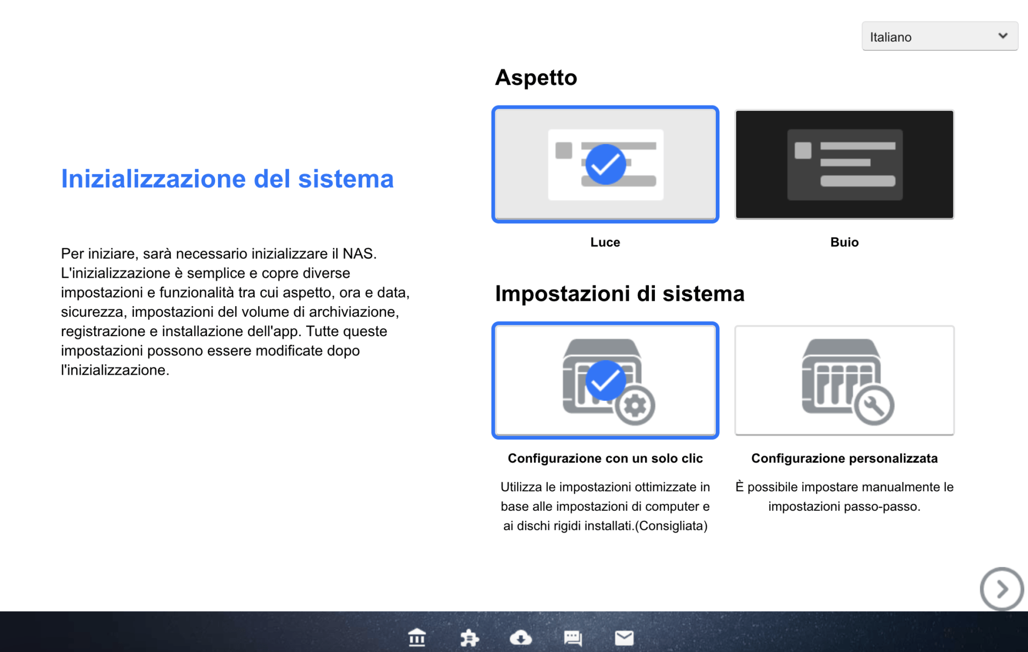Open the chat bubbles icon in bottom bar
This screenshot has height=652, width=1028.
point(572,638)
